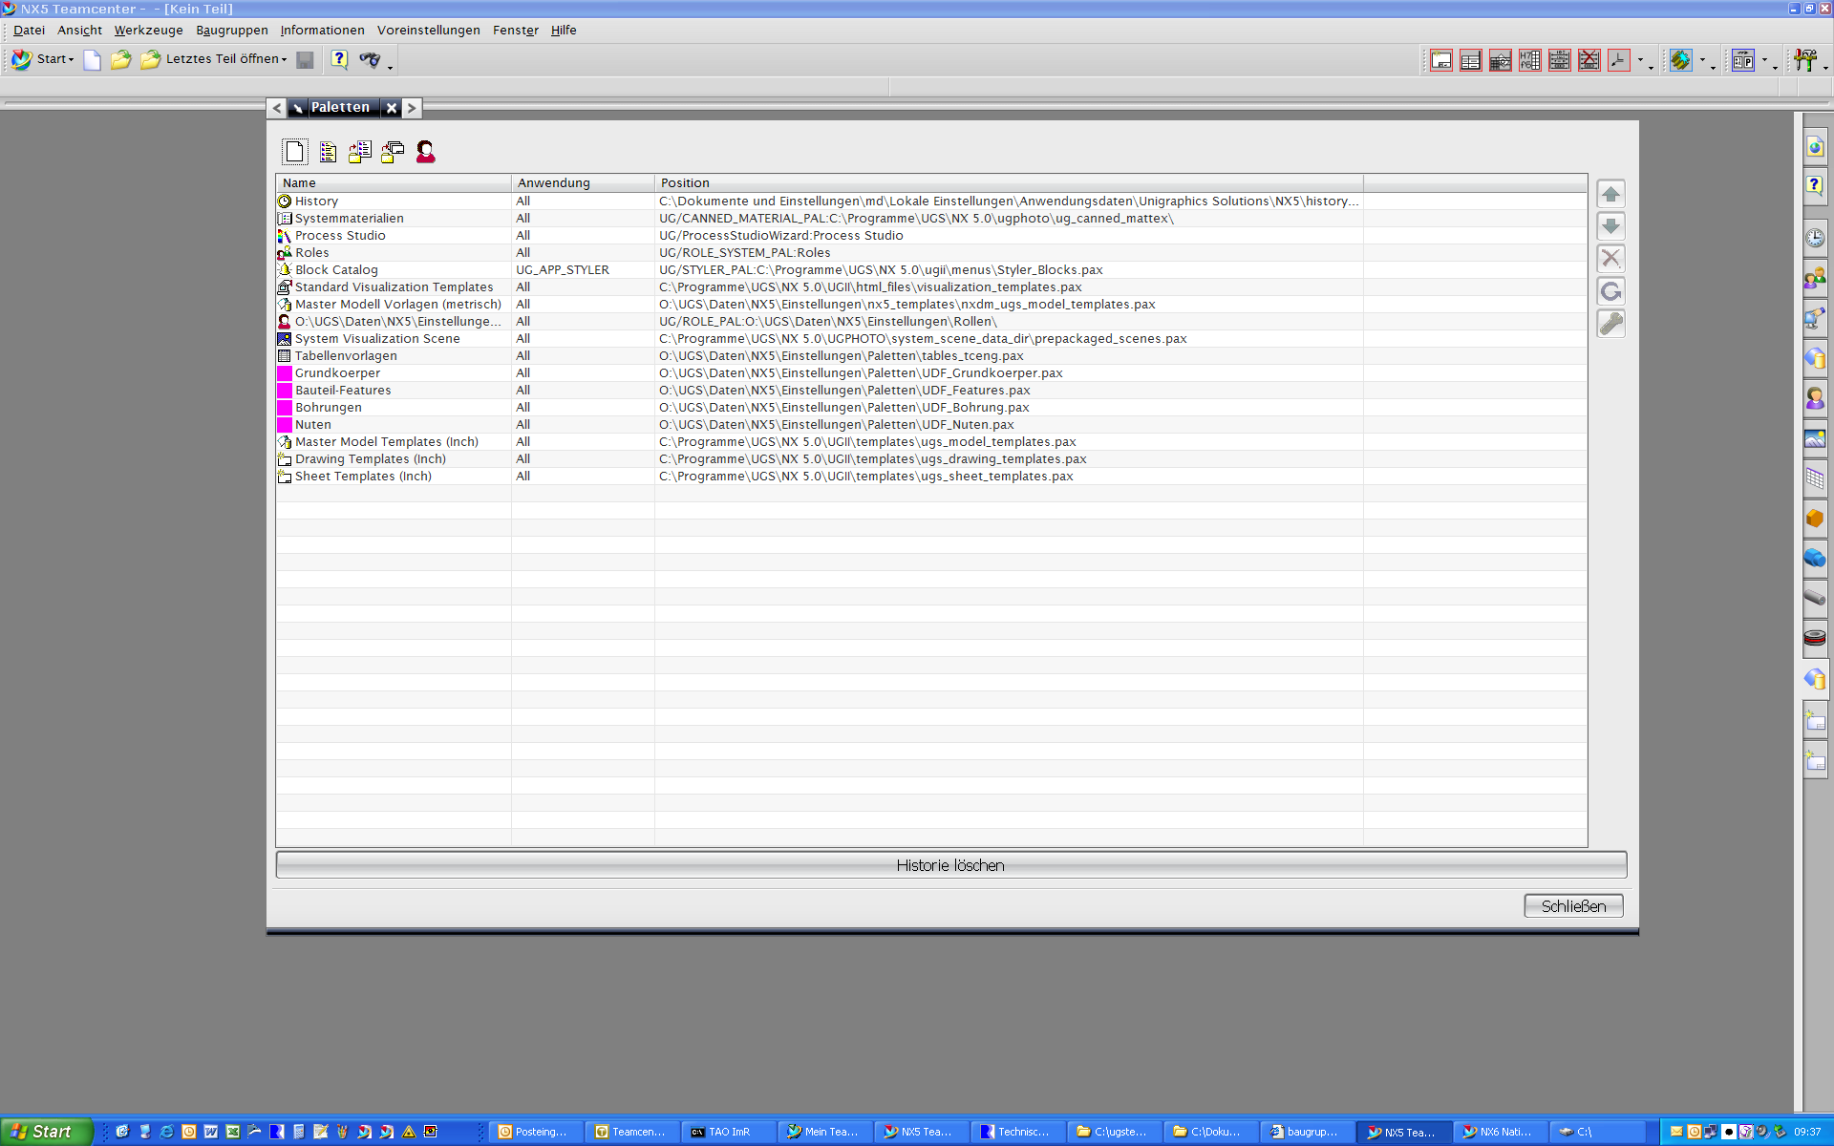Click the Schließen button

coord(1573,906)
